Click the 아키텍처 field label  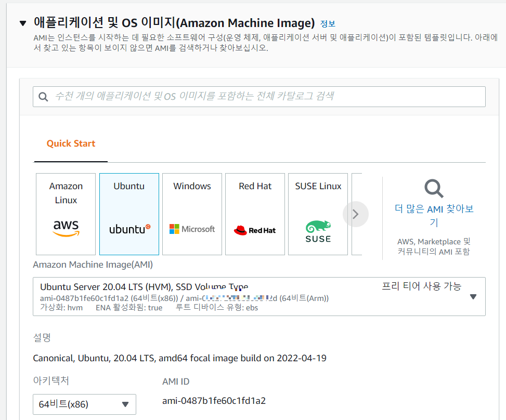pyautogui.click(x=51, y=380)
